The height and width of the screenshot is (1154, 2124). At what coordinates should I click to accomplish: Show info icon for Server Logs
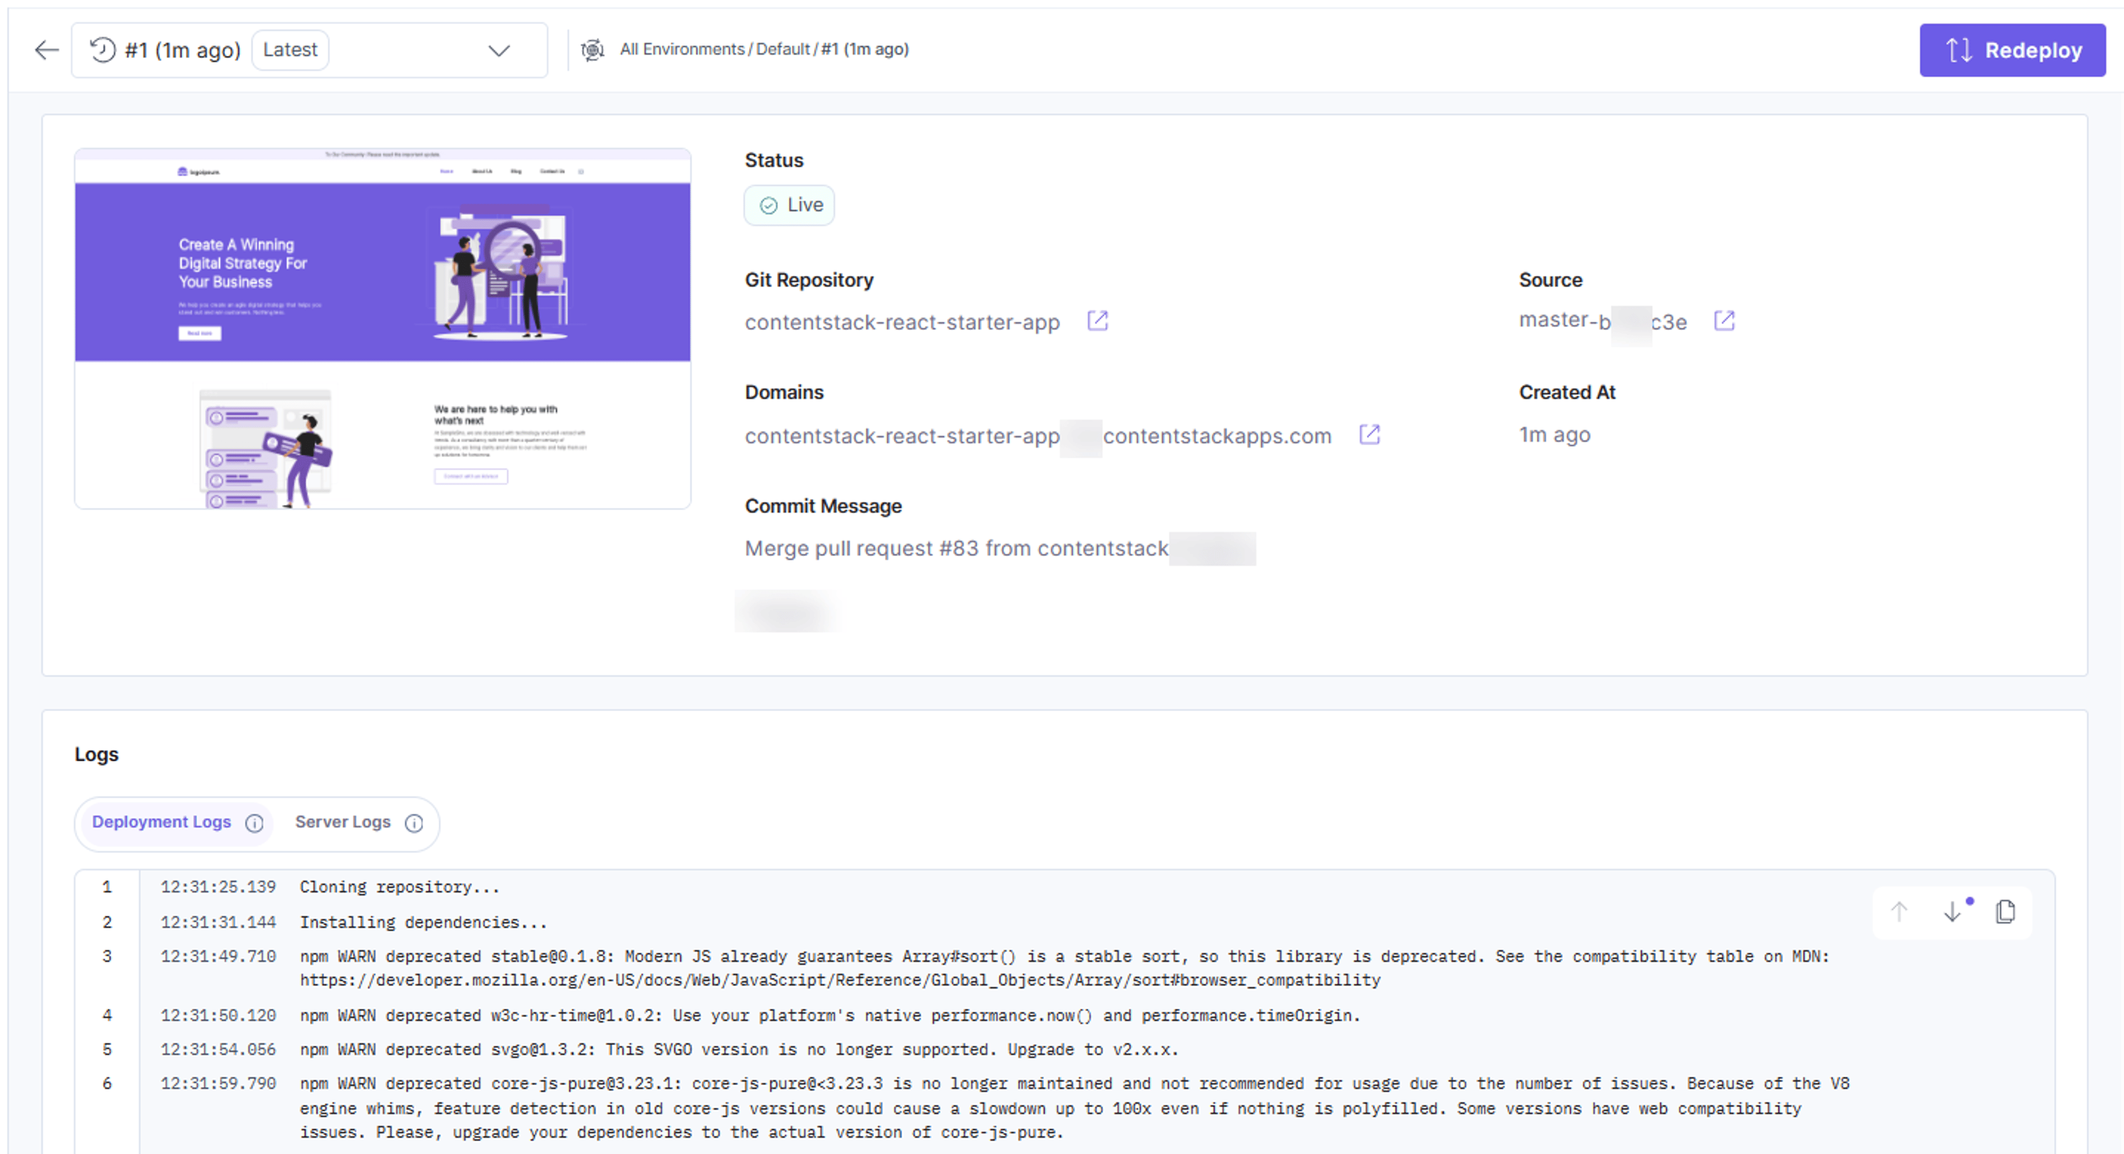414,823
